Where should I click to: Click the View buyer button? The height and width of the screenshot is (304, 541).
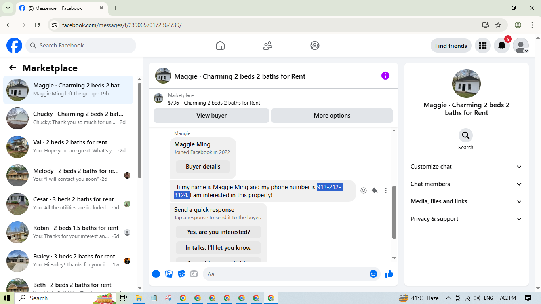click(x=211, y=116)
